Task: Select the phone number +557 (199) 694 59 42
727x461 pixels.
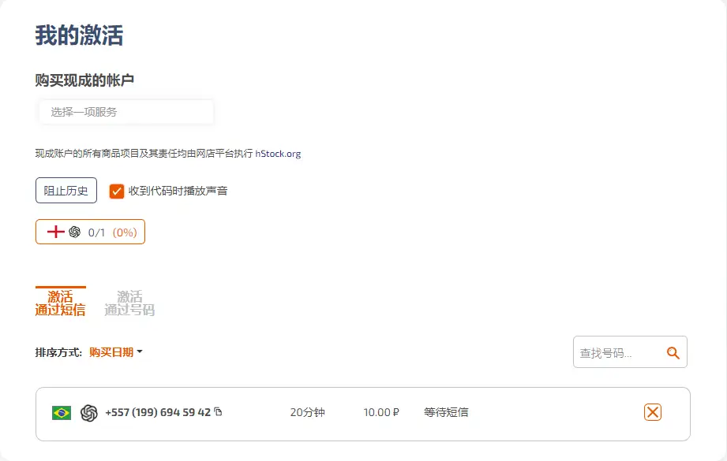Action: (157, 412)
